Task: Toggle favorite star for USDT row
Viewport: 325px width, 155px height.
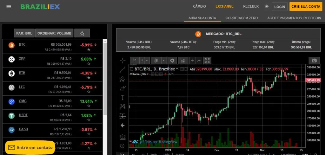Action: 89,120
